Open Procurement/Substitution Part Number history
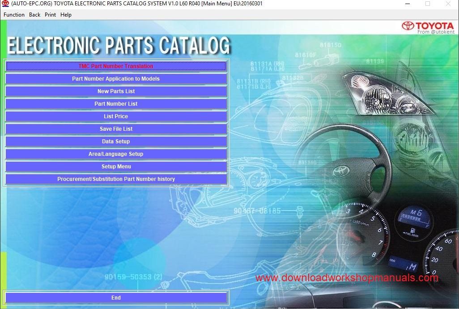This screenshot has height=309, width=459. click(116, 179)
